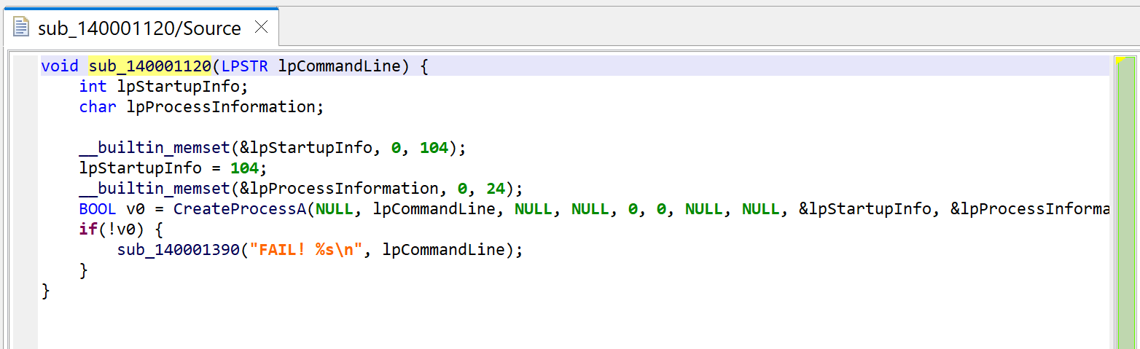The image size is (1140, 349).
Task: Click the second __builtin_memset call with 24
Action: coord(301,189)
